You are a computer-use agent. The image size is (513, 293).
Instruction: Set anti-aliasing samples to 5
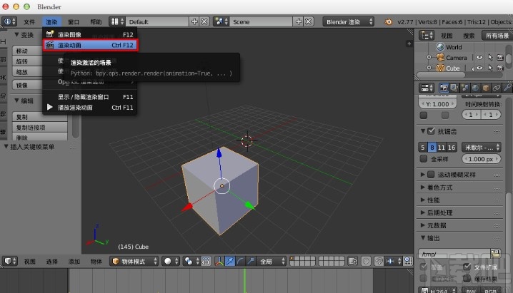click(x=423, y=148)
